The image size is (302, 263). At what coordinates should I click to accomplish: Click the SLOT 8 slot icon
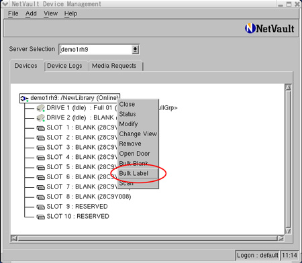[41, 197]
